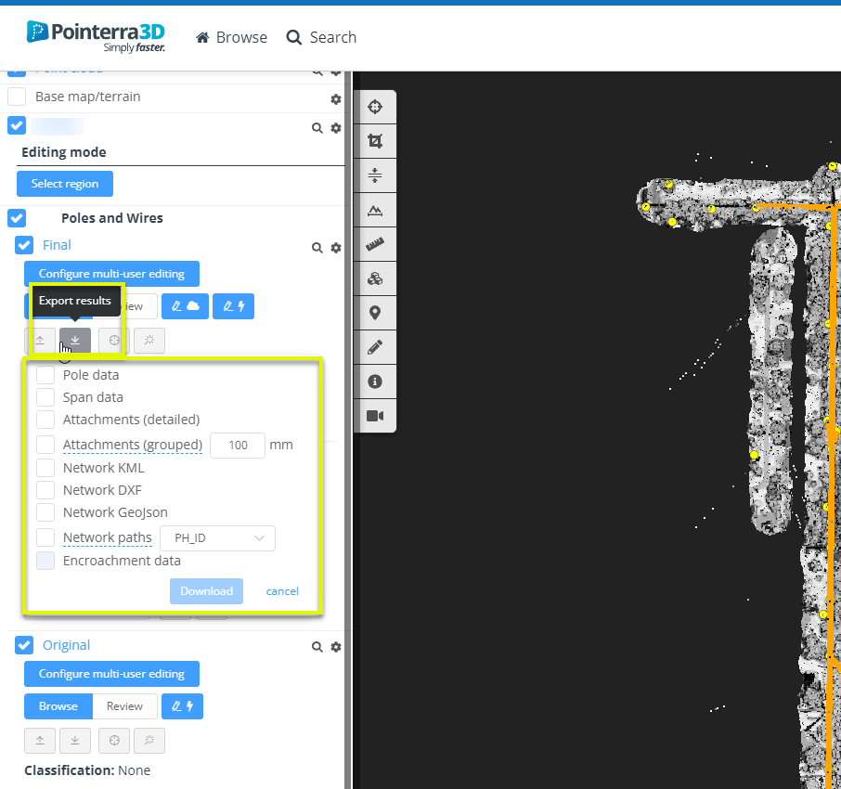The image size is (841, 789).
Task: Enable the Base map/terrain checkbox
Action: point(17,97)
